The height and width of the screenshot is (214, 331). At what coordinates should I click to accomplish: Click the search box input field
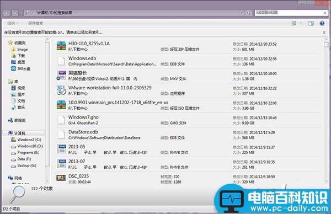[289, 13]
